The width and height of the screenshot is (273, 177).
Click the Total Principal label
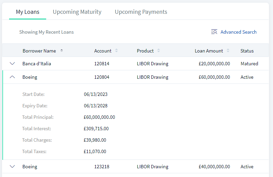(x=38, y=117)
